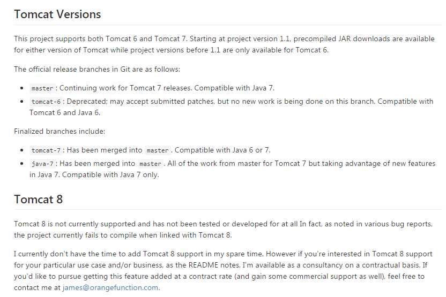This screenshot has height=297, width=446.
Task: Click the bullet dot before tomcat-6
Action: pos(22,101)
